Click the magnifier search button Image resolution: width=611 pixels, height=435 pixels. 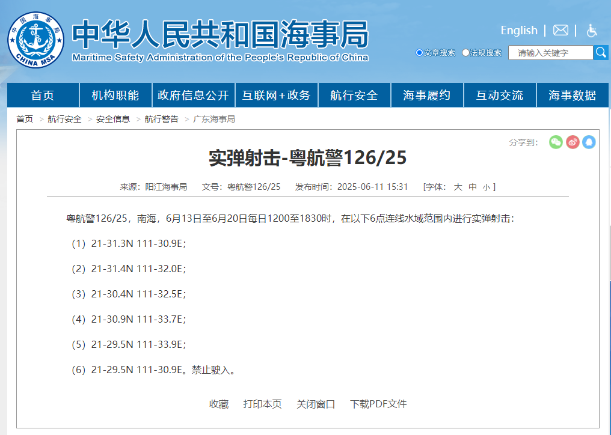point(601,53)
